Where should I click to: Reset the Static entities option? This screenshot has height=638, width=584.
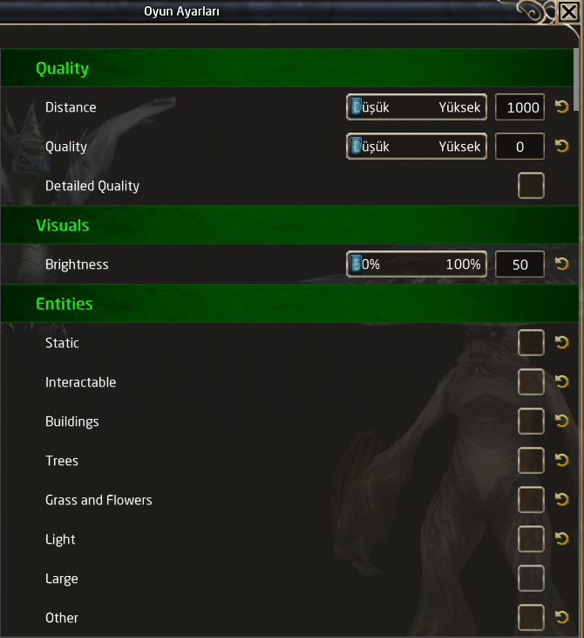(561, 342)
